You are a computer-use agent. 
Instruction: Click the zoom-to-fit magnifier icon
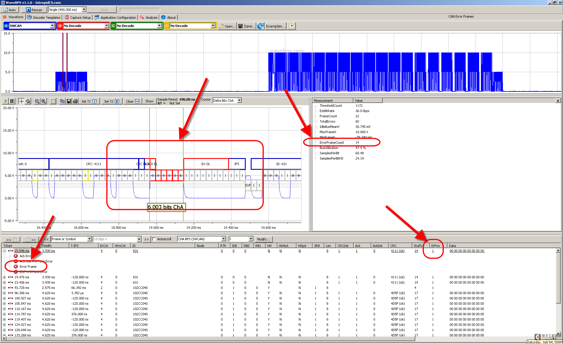coord(28,101)
